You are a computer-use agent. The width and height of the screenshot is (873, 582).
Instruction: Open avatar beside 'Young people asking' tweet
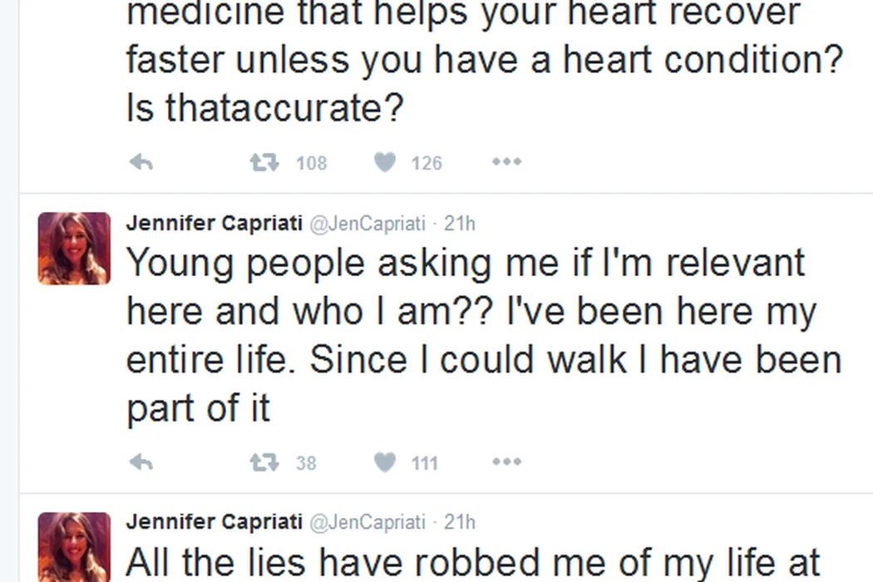[74, 249]
